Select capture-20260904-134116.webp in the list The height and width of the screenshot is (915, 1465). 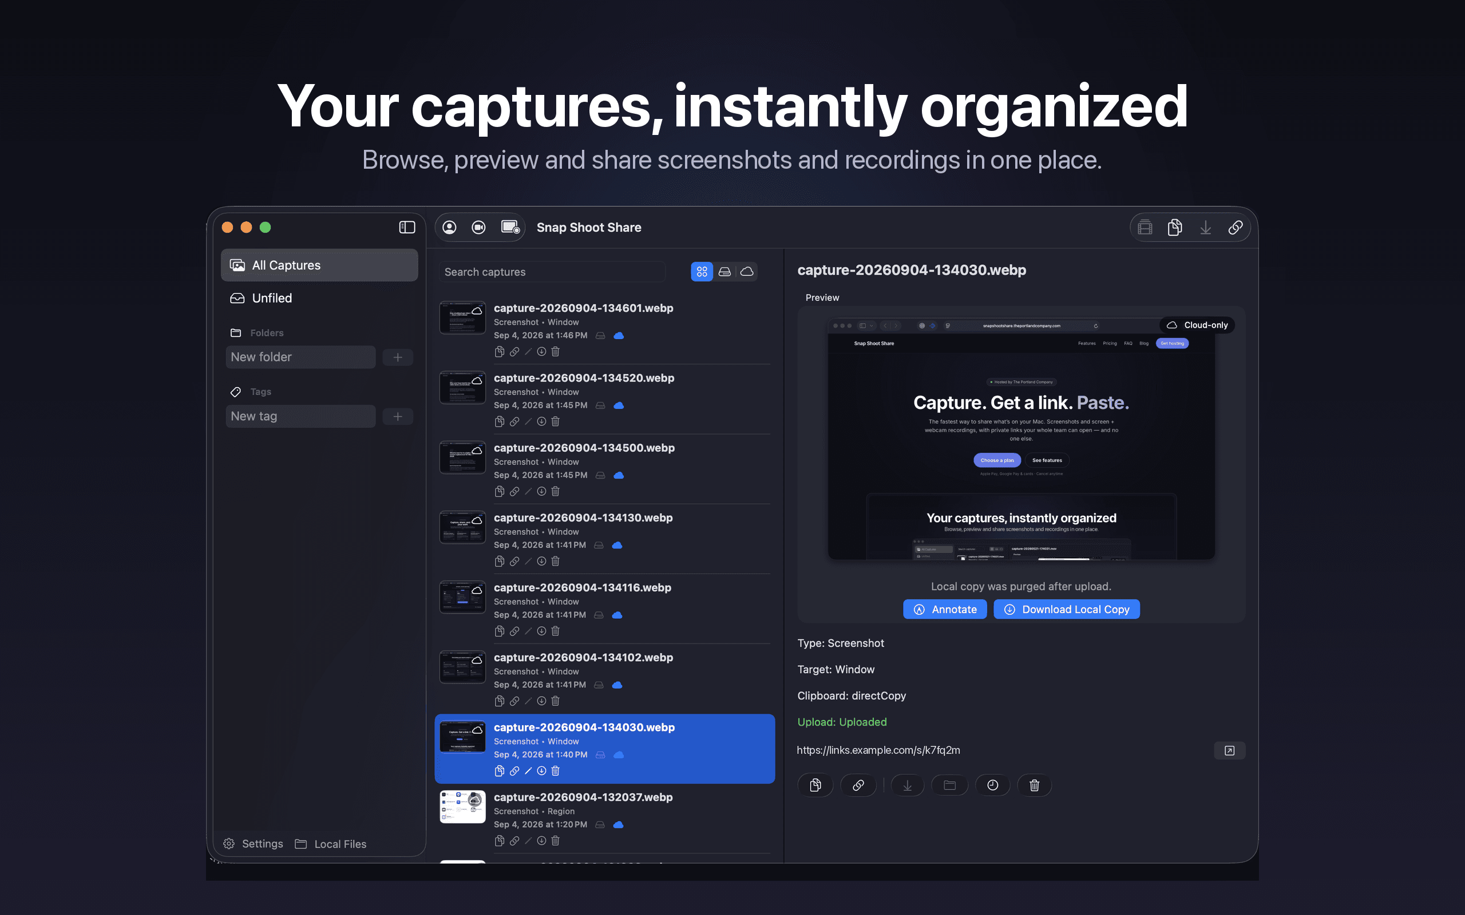click(605, 609)
